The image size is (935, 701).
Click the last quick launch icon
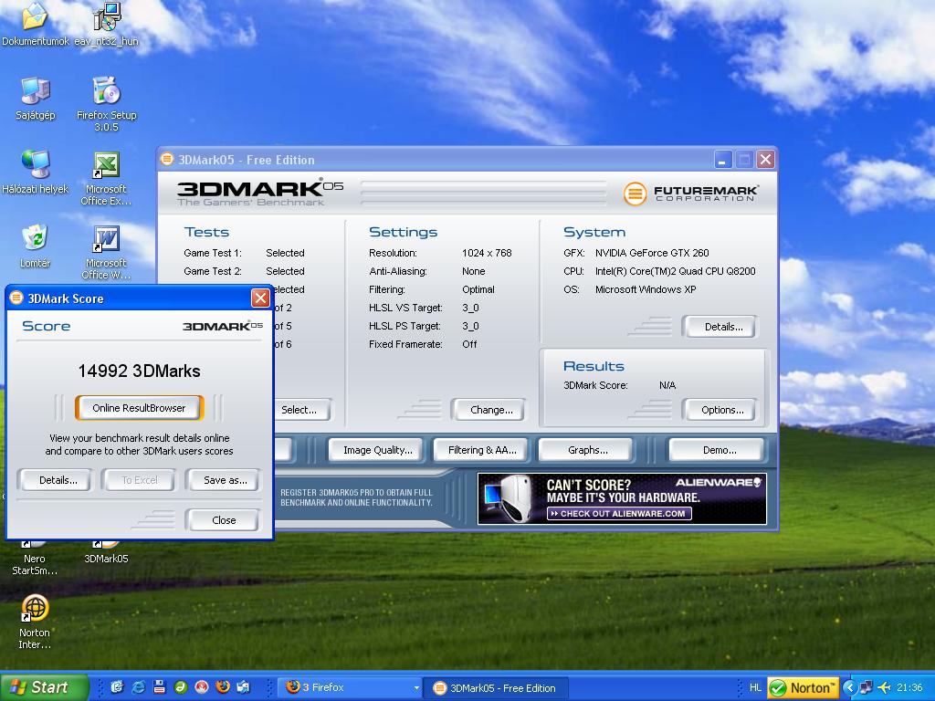[x=243, y=687]
